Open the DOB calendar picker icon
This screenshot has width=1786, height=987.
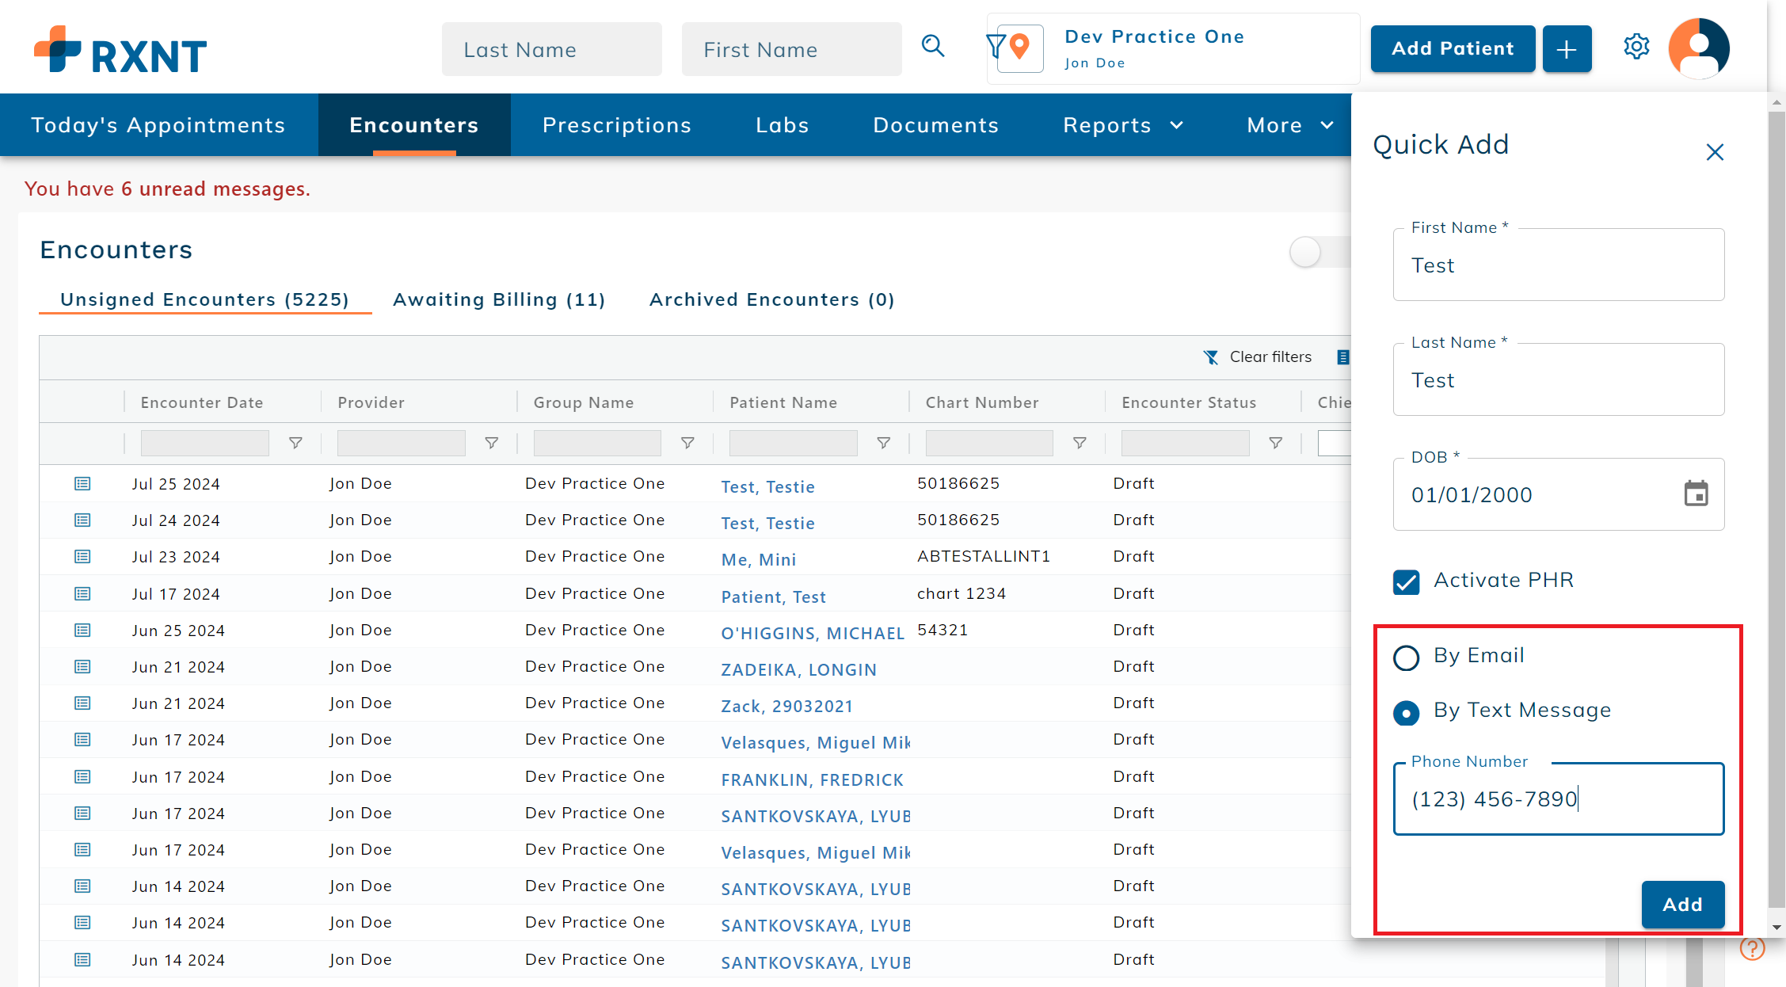(1696, 494)
